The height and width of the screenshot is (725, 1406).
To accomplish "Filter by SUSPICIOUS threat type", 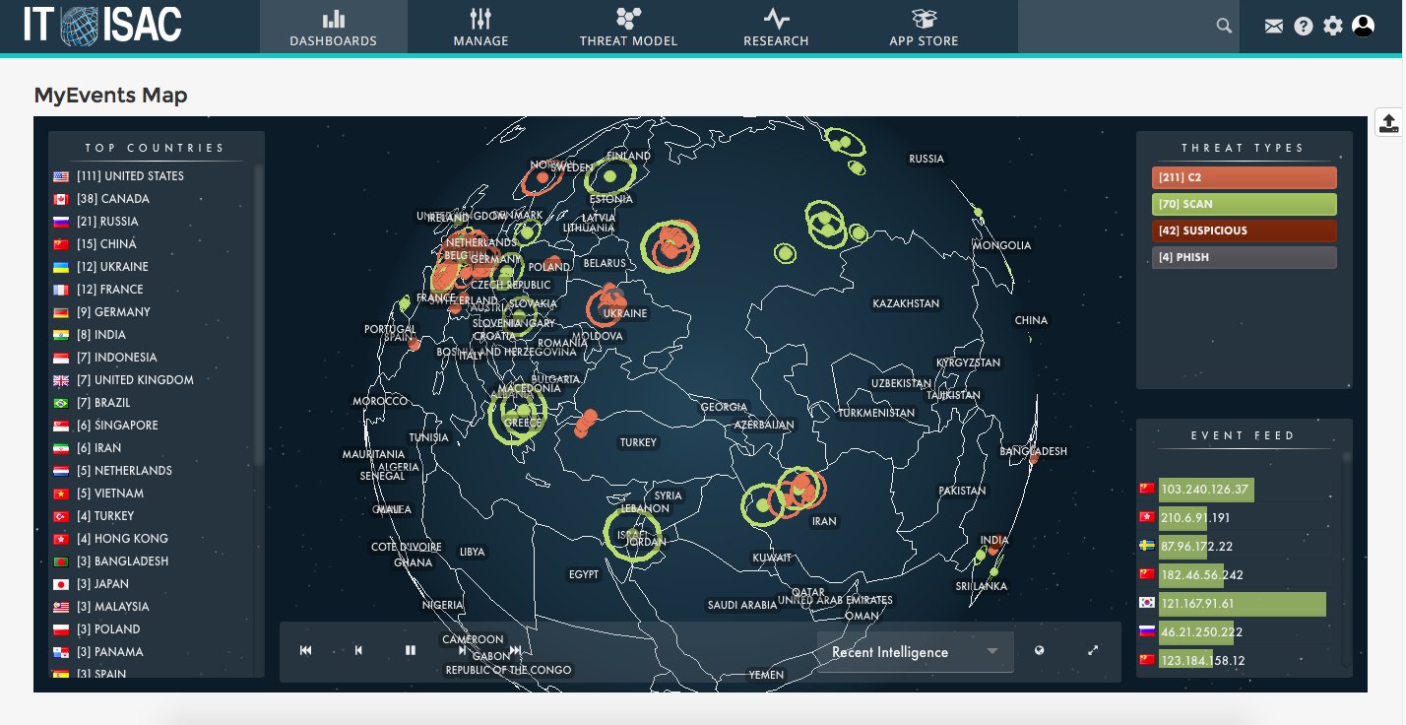I will [1245, 231].
